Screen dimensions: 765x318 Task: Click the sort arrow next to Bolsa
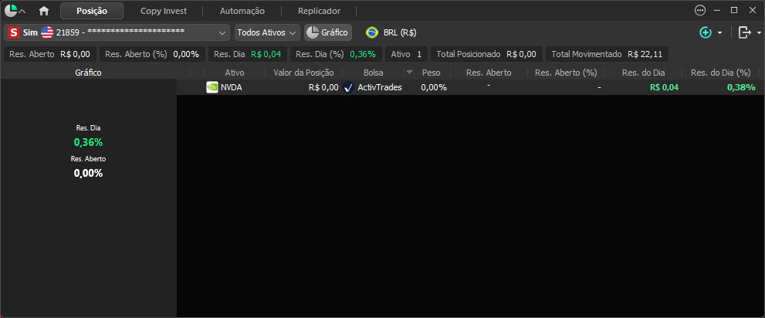[x=409, y=73]
